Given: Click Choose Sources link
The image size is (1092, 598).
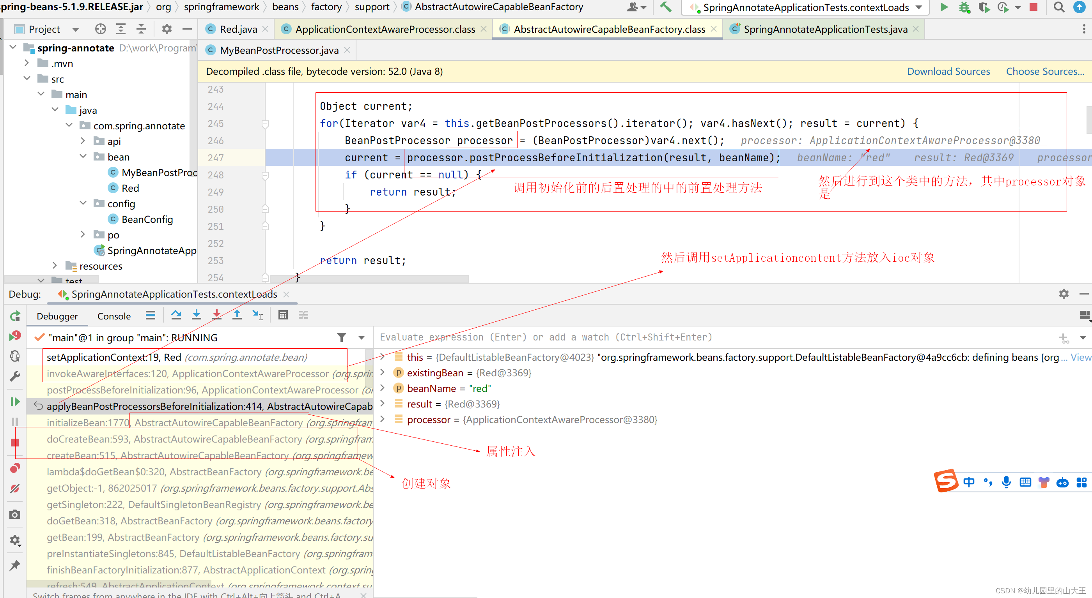Looking at the screenshot, I should tap(1044, 72).
